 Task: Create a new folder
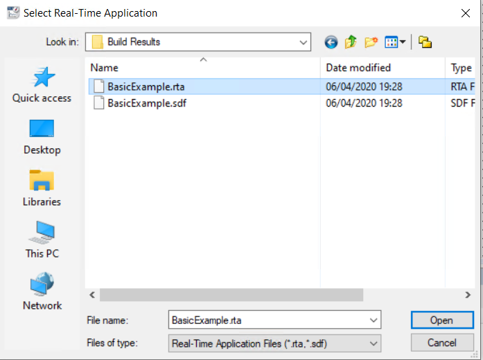click(371, 42)
